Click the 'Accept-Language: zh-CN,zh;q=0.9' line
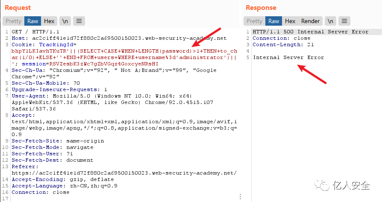The height and width of the screenshot is (202, 382). point(65,186)
